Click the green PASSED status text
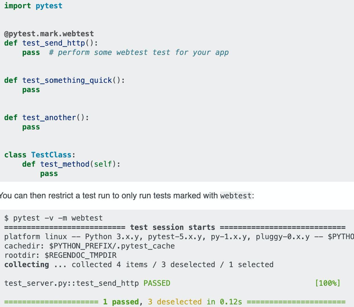Viewport: 354px width, 307px height. [157, 283]
